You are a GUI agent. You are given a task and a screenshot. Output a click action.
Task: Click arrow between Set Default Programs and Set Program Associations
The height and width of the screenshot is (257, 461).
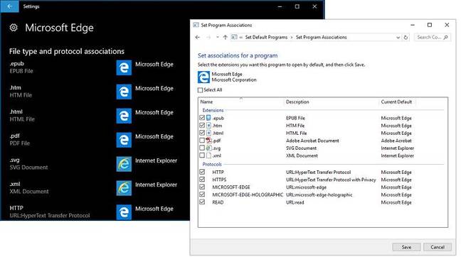point(292,37)
